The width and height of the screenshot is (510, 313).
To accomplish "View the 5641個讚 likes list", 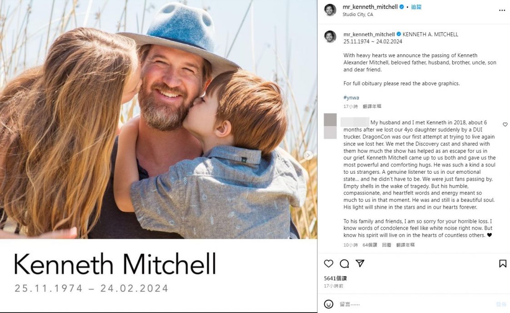I will (x=335, y=278).
